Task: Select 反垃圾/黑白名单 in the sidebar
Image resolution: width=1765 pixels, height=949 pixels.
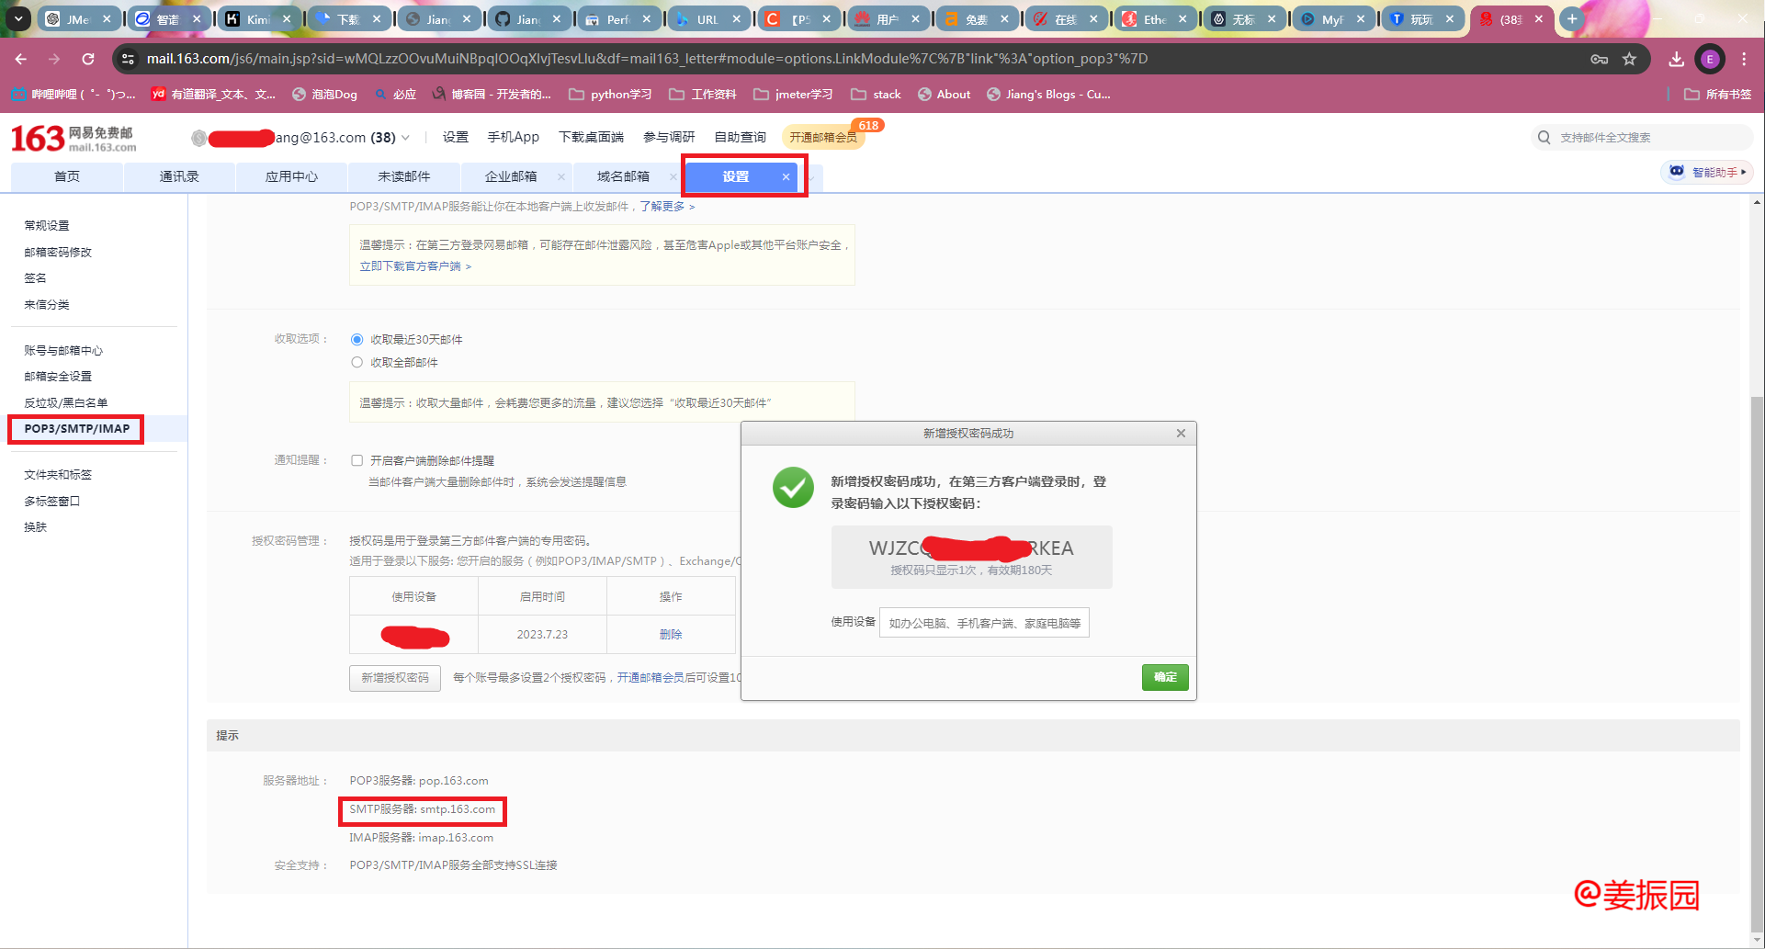Action: [66, 403]
